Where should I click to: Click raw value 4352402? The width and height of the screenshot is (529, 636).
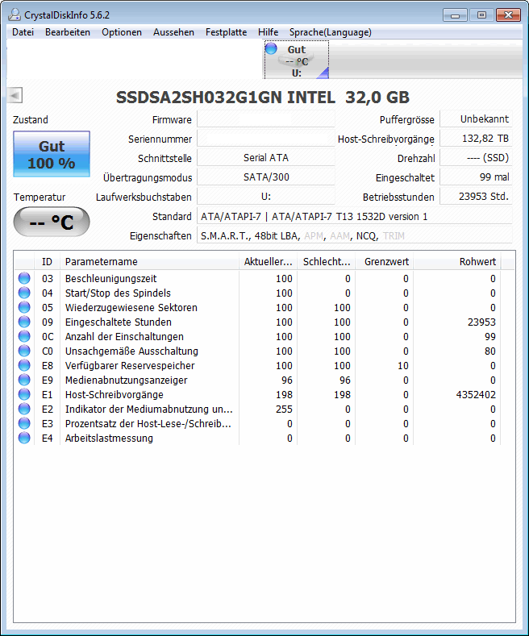[476, 395]
